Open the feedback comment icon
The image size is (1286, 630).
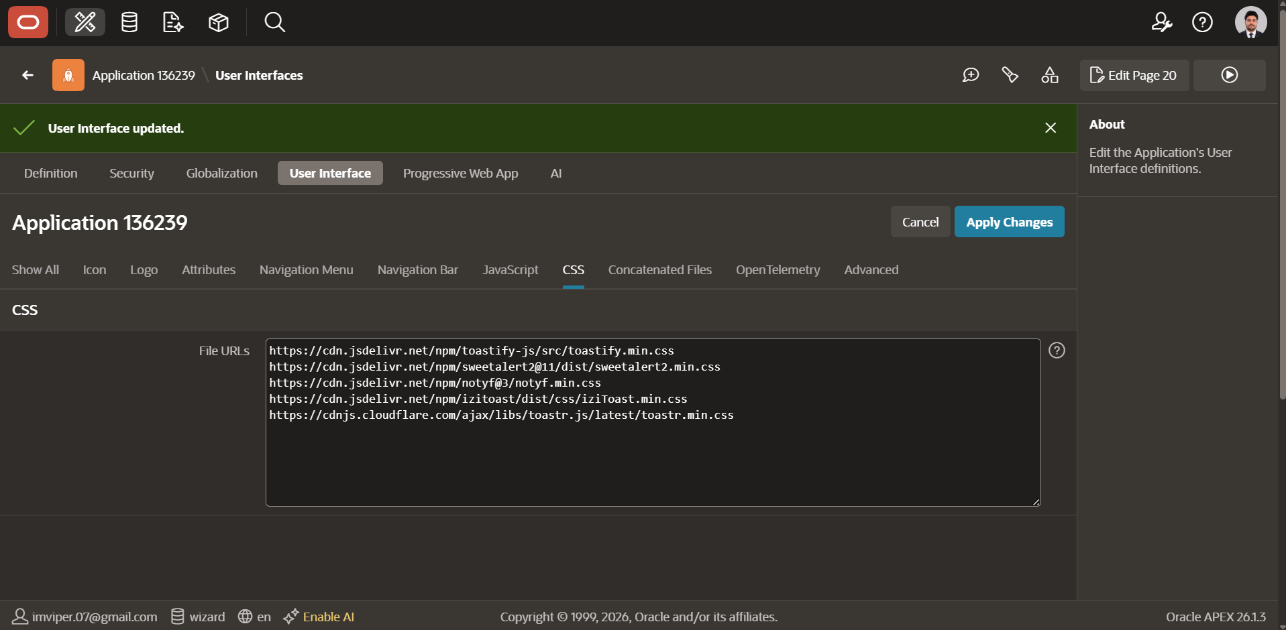[971, 75]
